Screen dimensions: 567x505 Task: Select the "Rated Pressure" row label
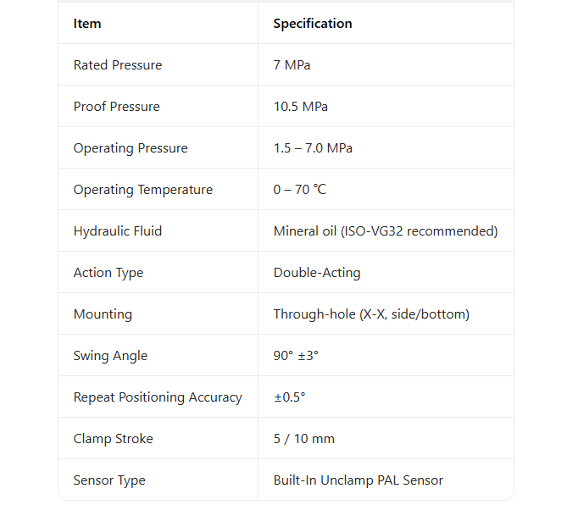tap(118, 65)
